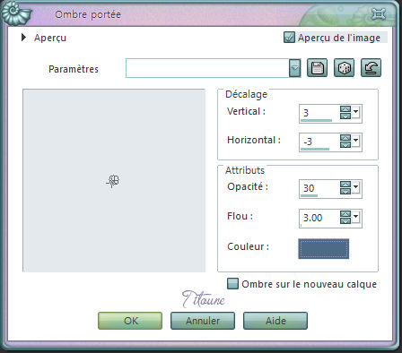Decrease the Opacité value
402x353 pixels.
point(345,191)
